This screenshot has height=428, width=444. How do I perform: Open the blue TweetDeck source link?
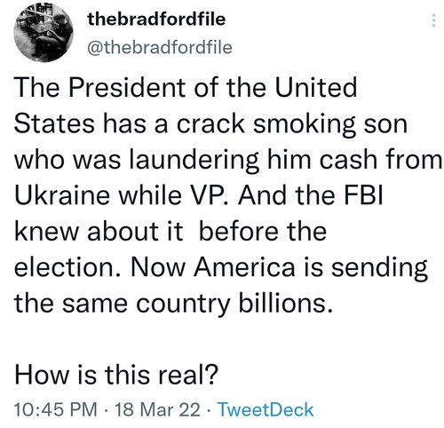pos(266,409)
